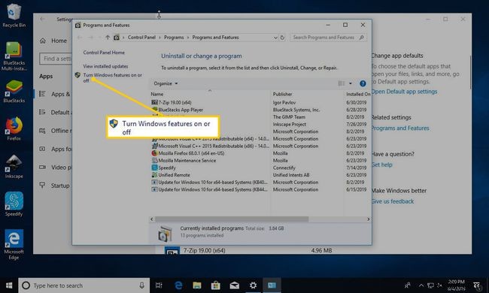The image size is (489, 293).
Task: Select Control Panel breadcrumb segment
Action: pos(141,38)
